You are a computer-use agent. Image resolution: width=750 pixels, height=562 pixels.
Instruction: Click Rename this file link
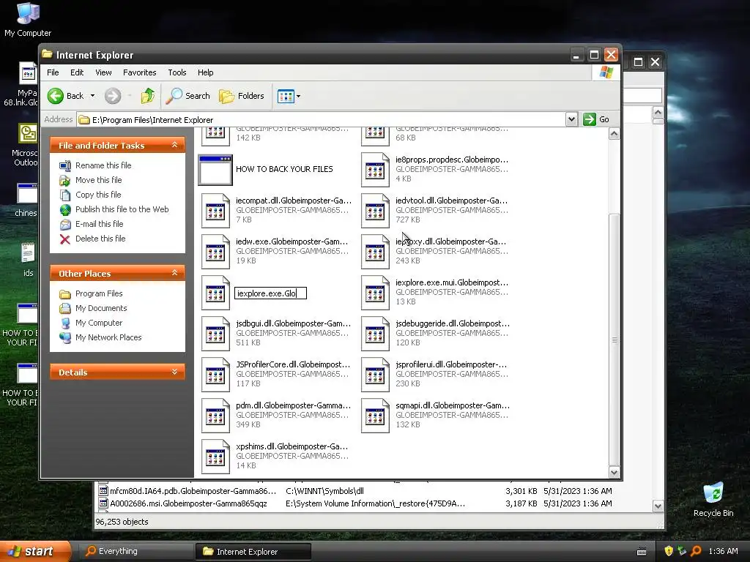103,165
